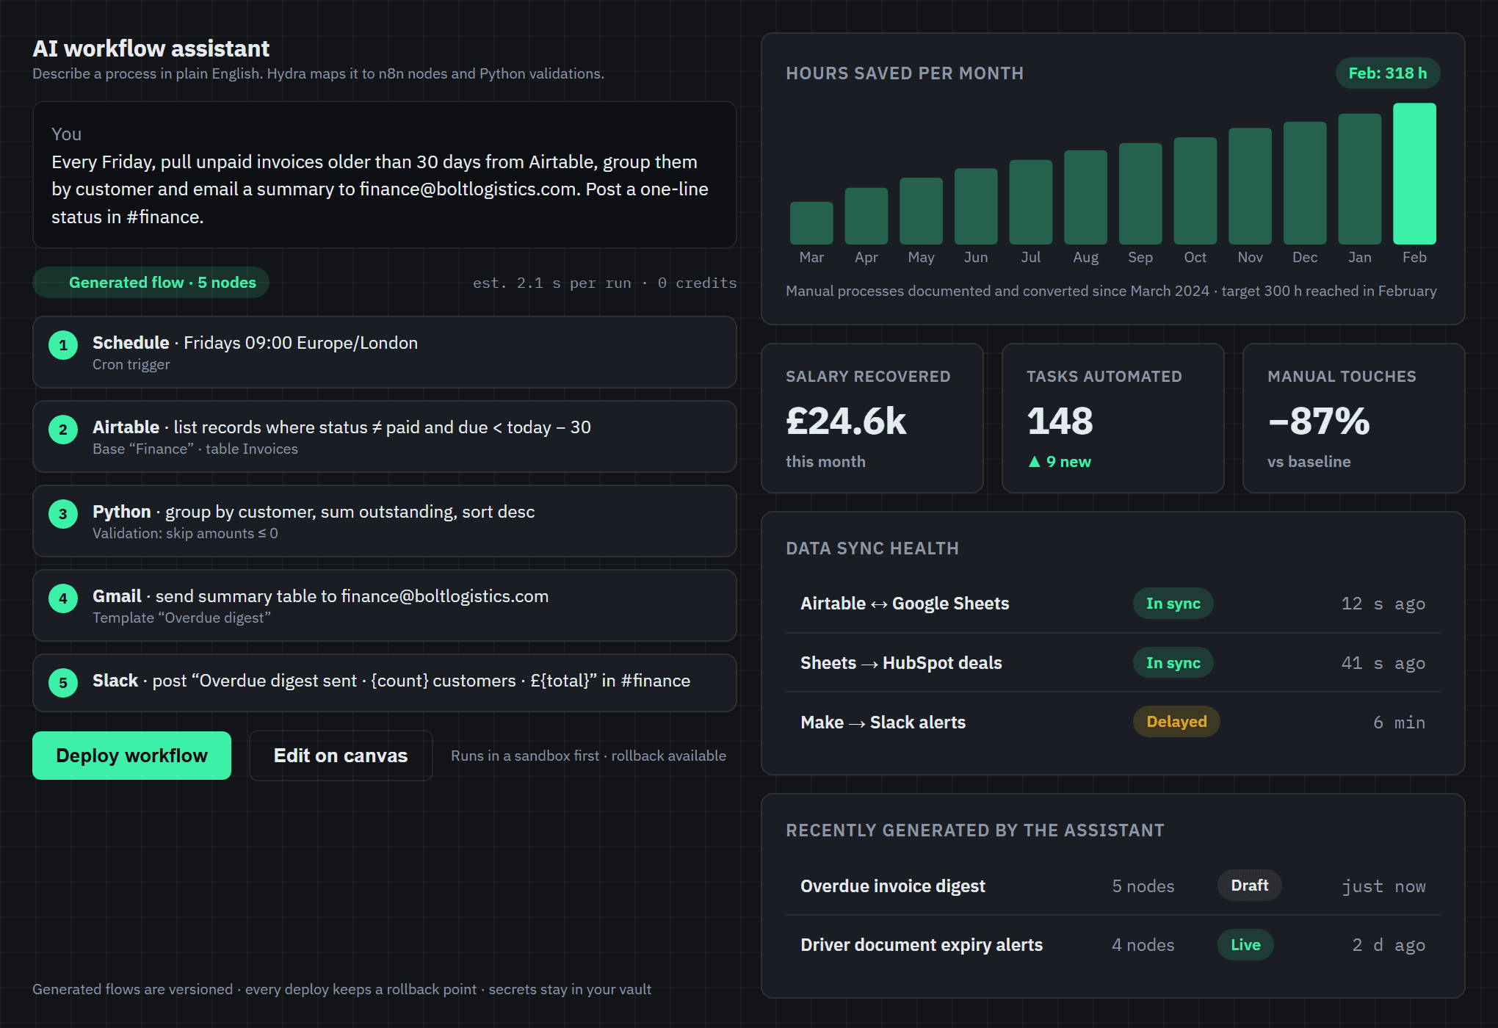Click the Python group by customer node
This screenshot has width=1498, height=1028.
click(384, 521)
